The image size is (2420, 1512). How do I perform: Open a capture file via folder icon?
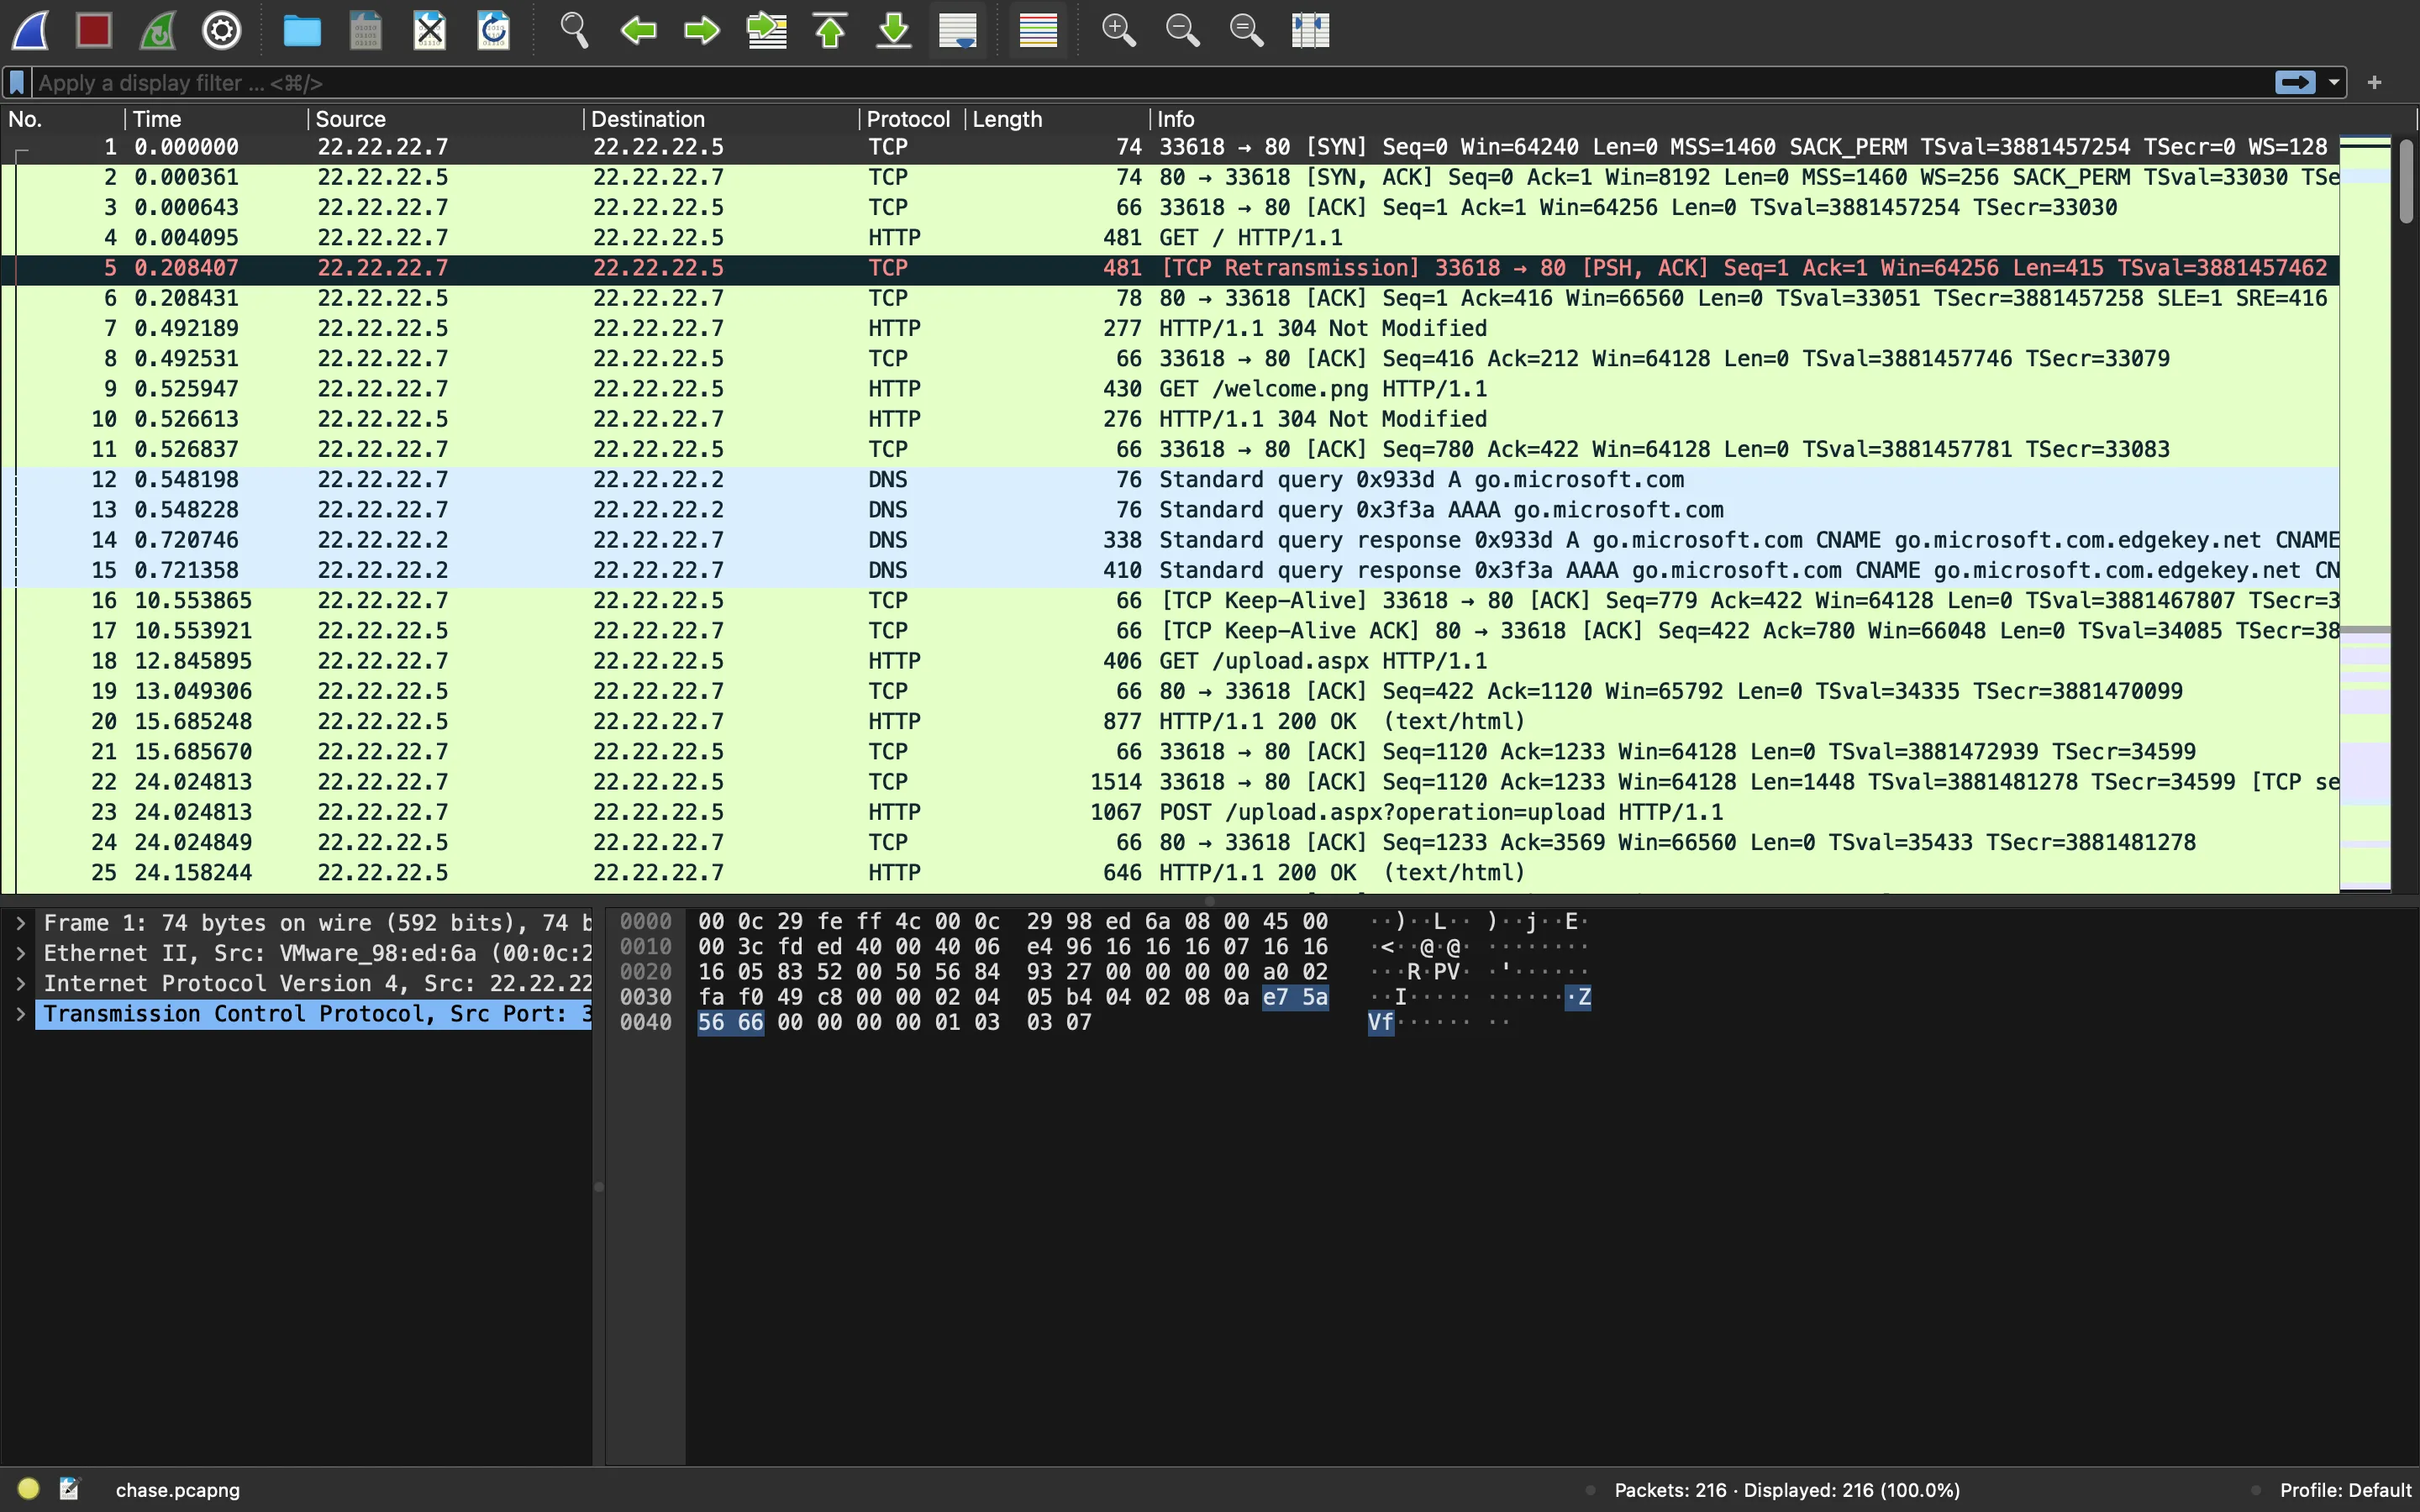[302, 30]
